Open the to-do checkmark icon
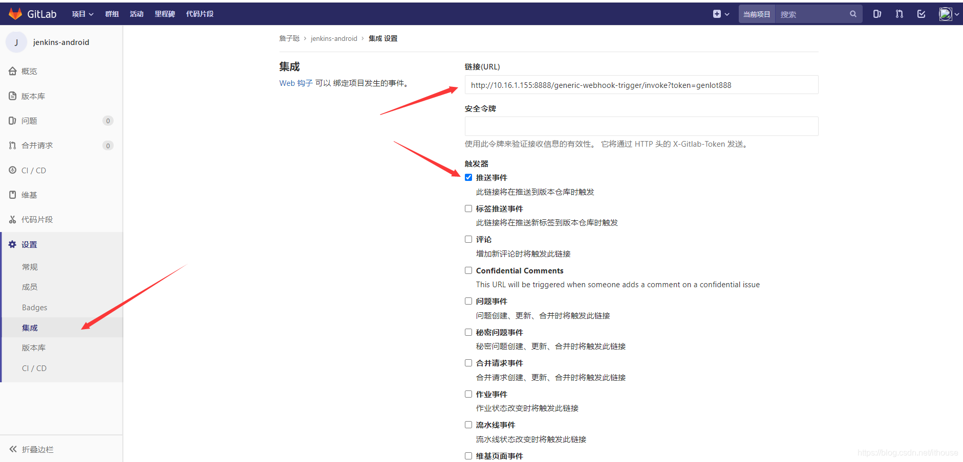 pyautogui.click(x=921, y=14)
